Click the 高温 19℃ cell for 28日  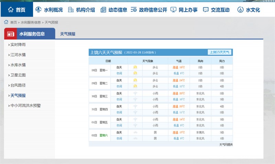179,67
